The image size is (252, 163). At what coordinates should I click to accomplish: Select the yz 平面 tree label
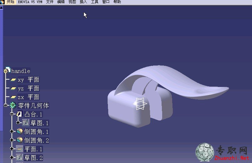pyautogui.click(x=28, y=88)
